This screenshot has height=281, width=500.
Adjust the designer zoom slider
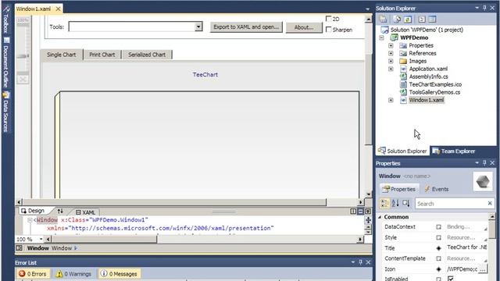pos(23,56)
